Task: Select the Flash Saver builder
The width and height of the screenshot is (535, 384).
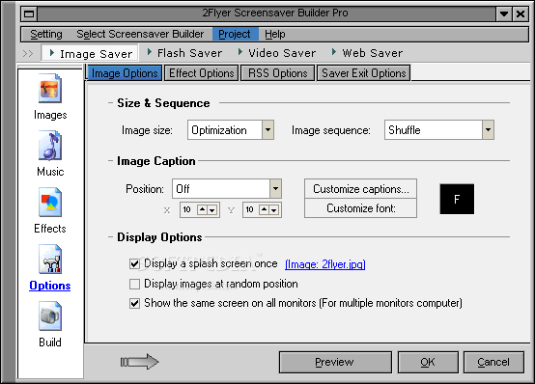Action: click(184, 53)
